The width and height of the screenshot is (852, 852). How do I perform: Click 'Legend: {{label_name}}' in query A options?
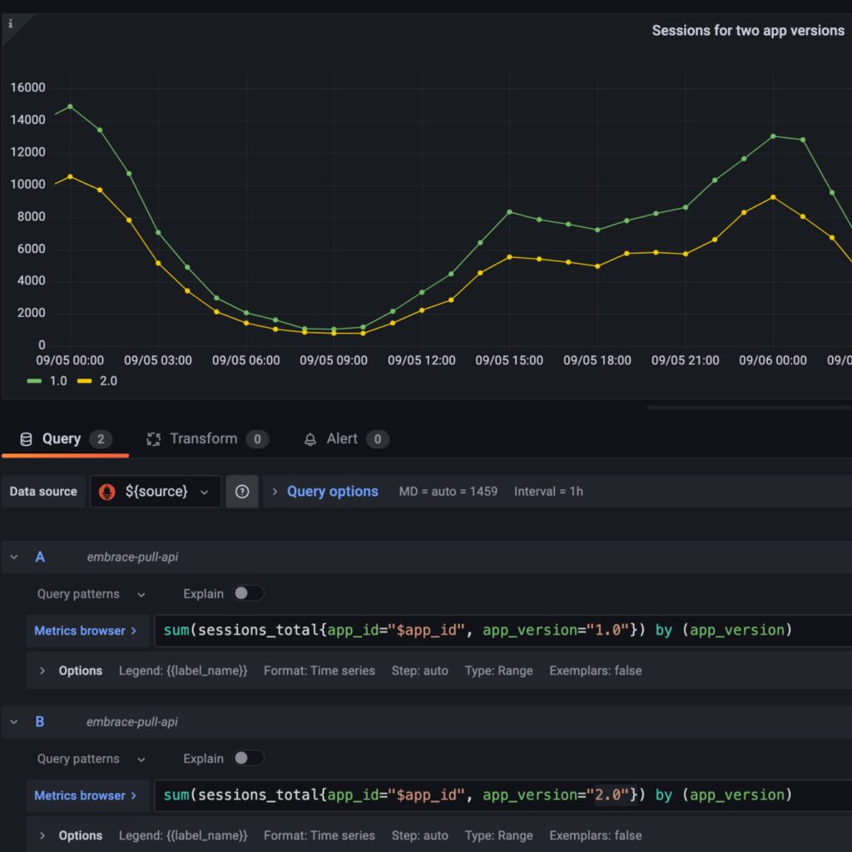pos(183,671)
